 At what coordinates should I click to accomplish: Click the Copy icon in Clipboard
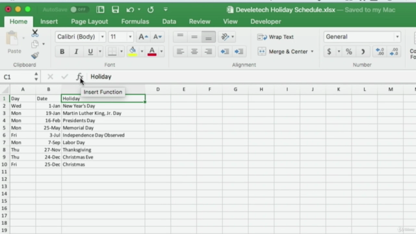pos(34,44)
